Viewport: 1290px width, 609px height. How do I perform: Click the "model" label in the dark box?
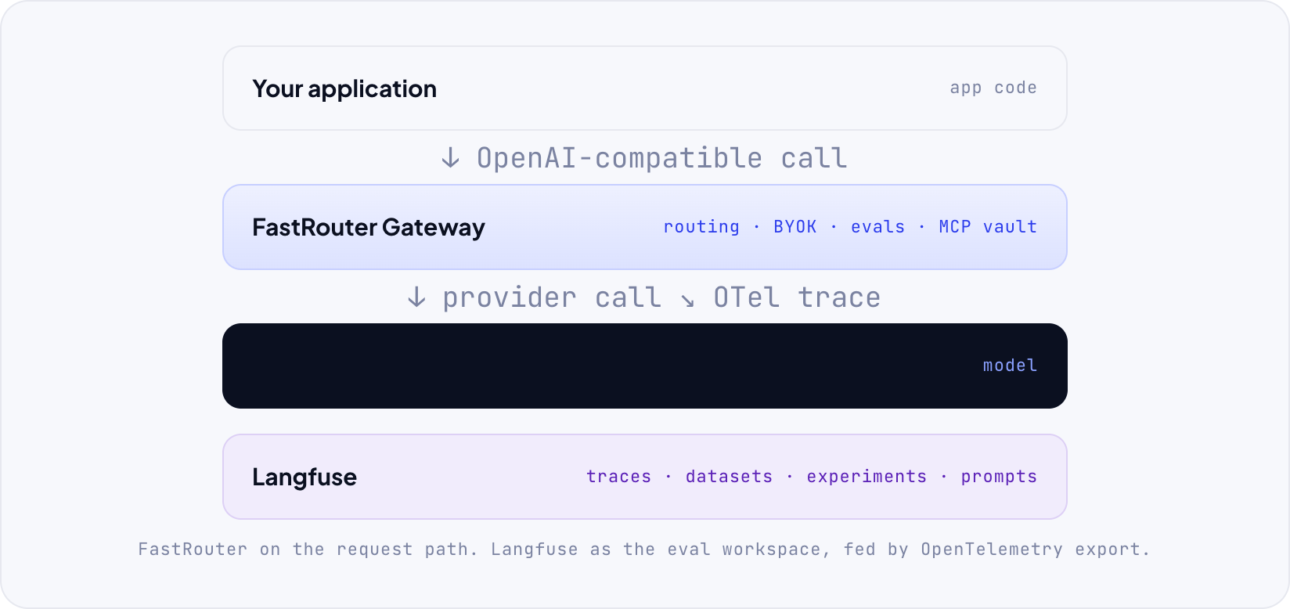pyautogui.click(x=1010, y=366)
